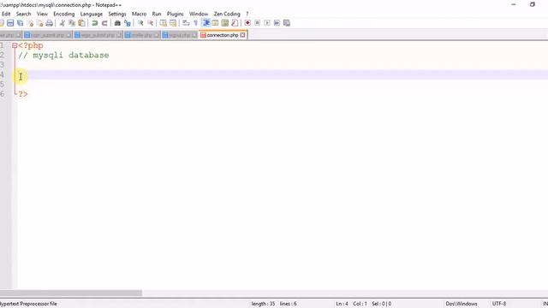Select the connection.php tab
The image size is (548, 308).
223,35
